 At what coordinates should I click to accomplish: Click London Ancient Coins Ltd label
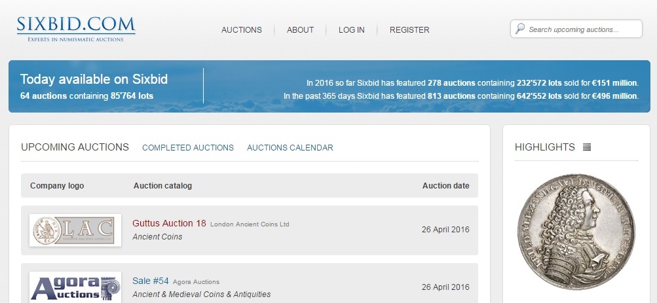[x=250, y=224]
